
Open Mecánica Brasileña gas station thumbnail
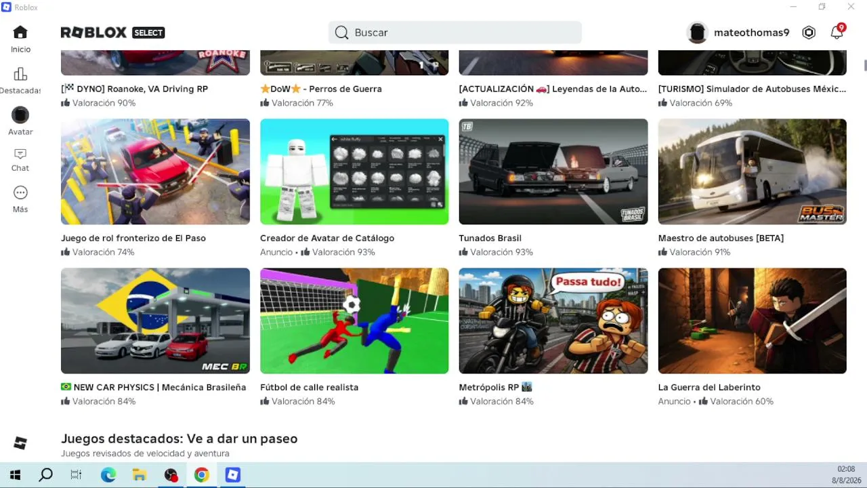pyautogui.click(x=155, y=321)
